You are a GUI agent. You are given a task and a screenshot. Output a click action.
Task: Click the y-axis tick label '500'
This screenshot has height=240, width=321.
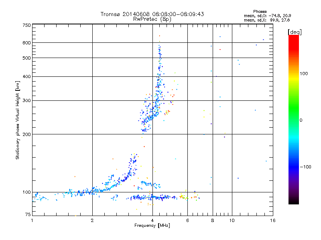pyautogui.click(x=26, y=58)
